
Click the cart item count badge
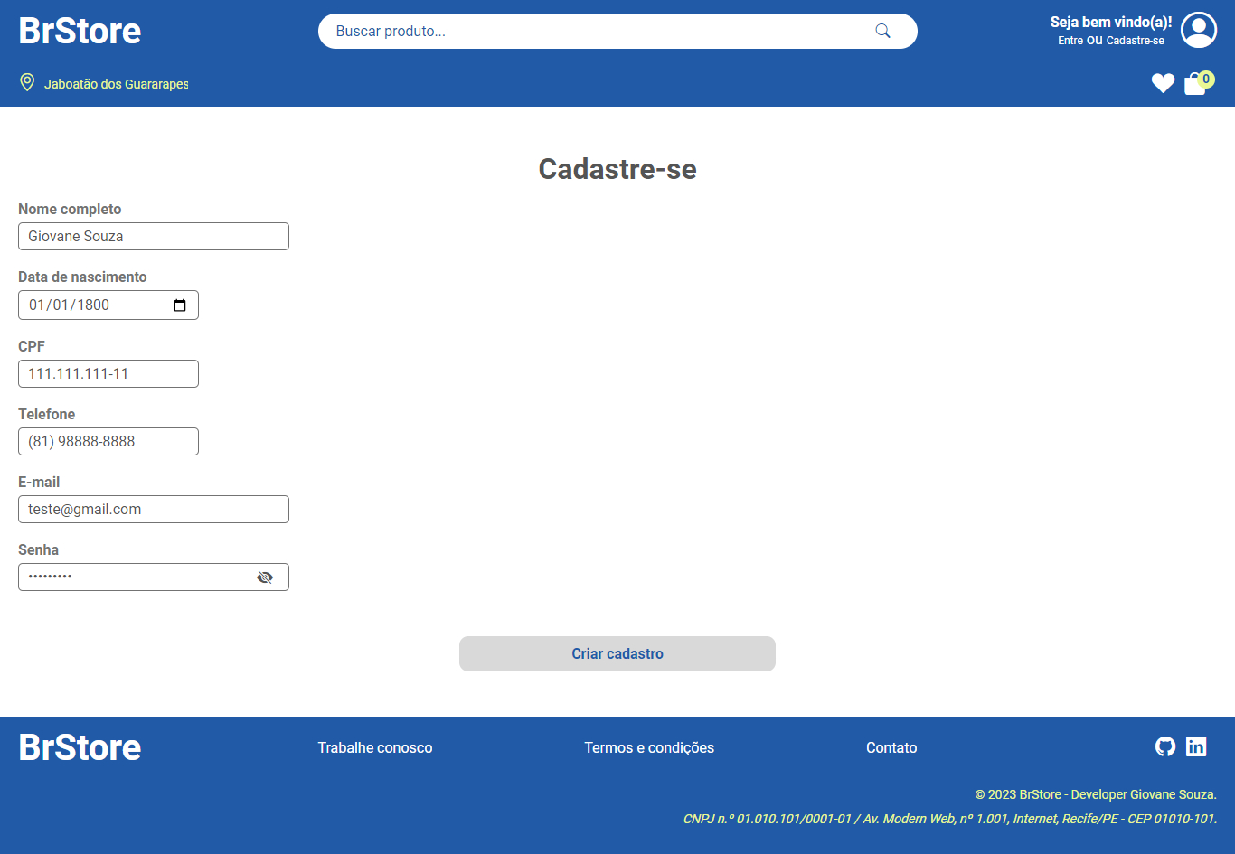[1206, 79]
